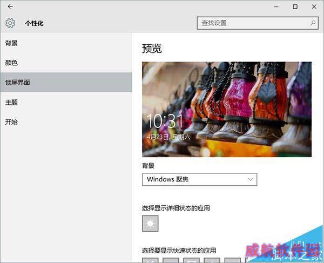Close the settings window
This screenshot has width=324, height=263.
point(314,6)
